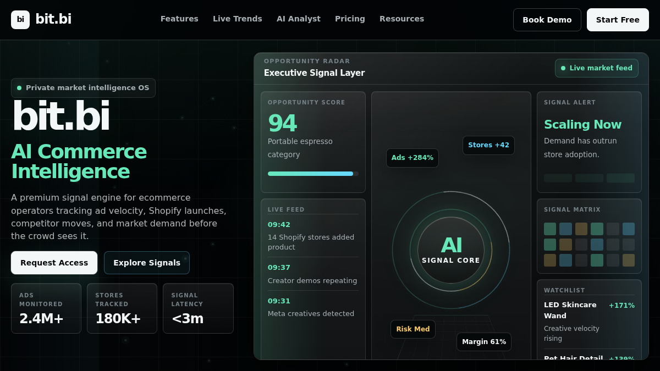Open the Live Trends nav item

pos(238,19)
